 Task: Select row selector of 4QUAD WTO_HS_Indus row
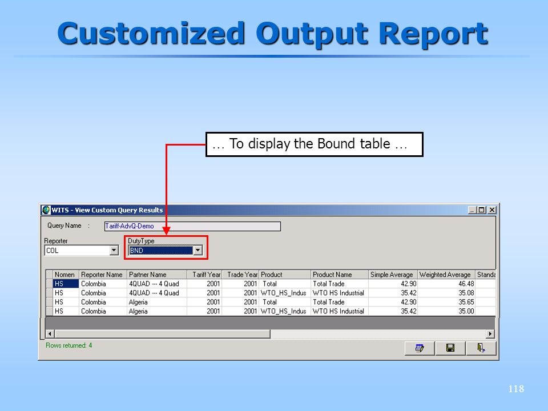point(49,293)
